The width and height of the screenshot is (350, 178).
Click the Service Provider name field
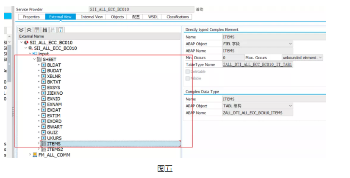[141, 9]
